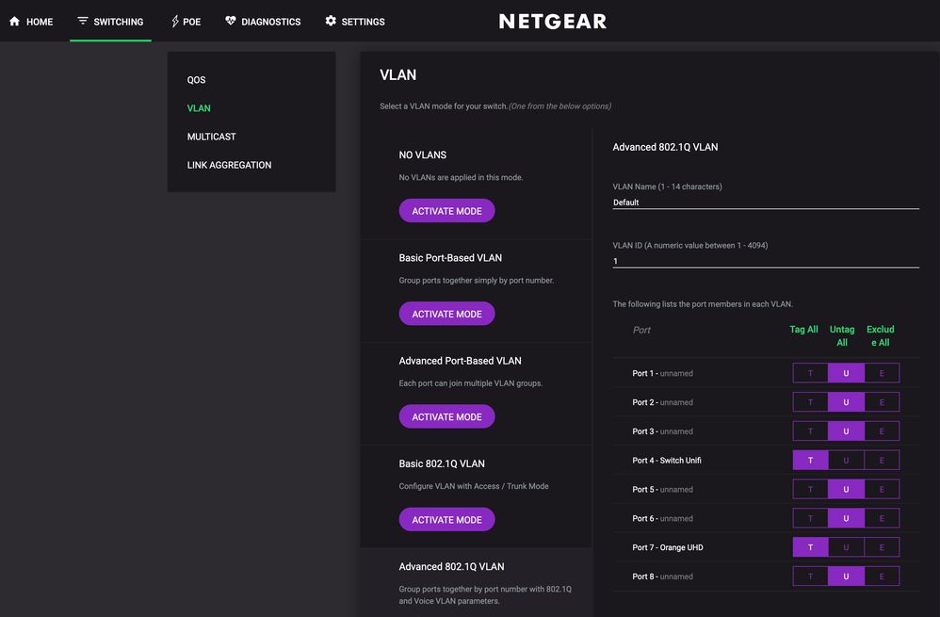
Task: Set Port 4 Switch Unifi to Untagged
Action: pos(846,461)
